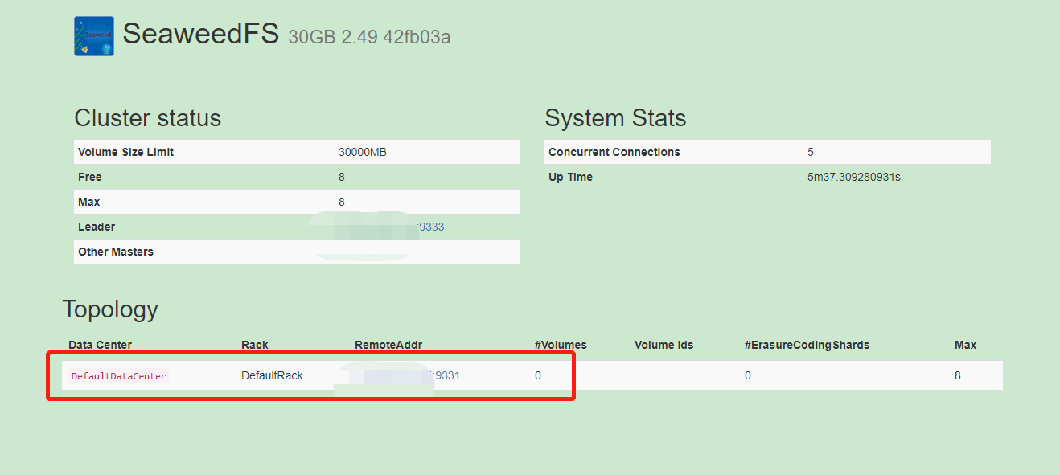Click the RemoteAddr column header

click(388, 345)
